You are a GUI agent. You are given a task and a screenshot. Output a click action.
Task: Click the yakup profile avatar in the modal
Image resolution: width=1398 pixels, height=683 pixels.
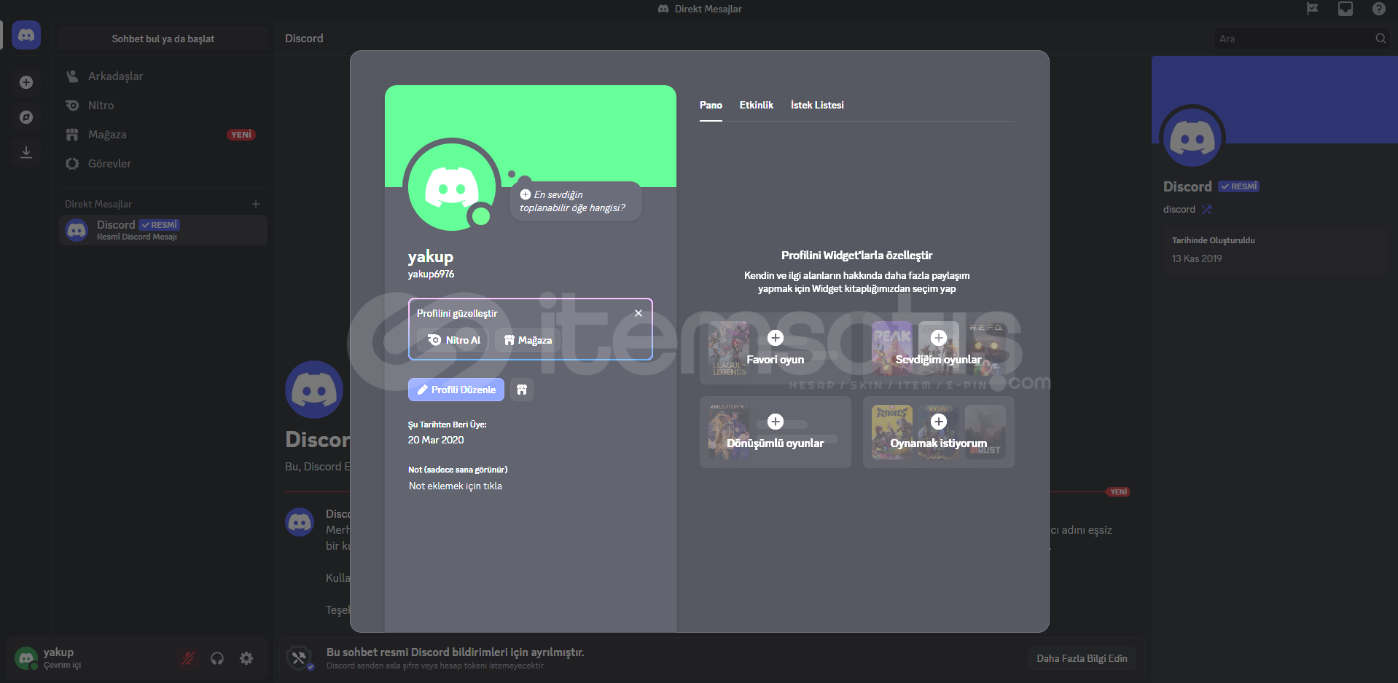pos(452,187)
